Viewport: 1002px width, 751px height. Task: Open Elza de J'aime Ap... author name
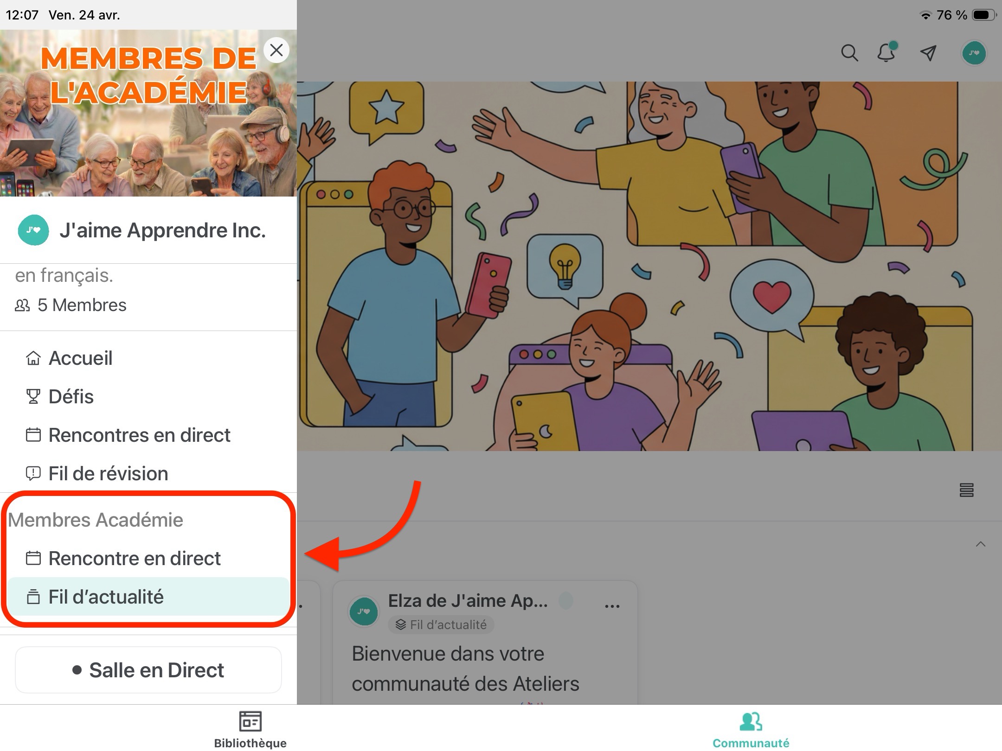pos(468,601)
